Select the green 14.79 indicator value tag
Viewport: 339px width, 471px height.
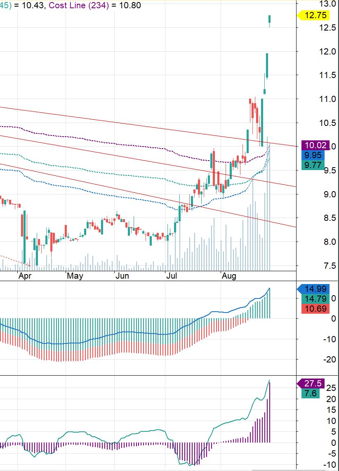(x=315, y=299)
